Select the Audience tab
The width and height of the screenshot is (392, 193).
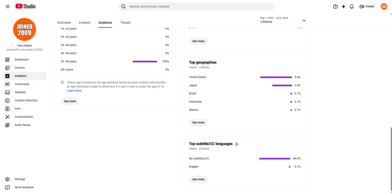point(105,23)
